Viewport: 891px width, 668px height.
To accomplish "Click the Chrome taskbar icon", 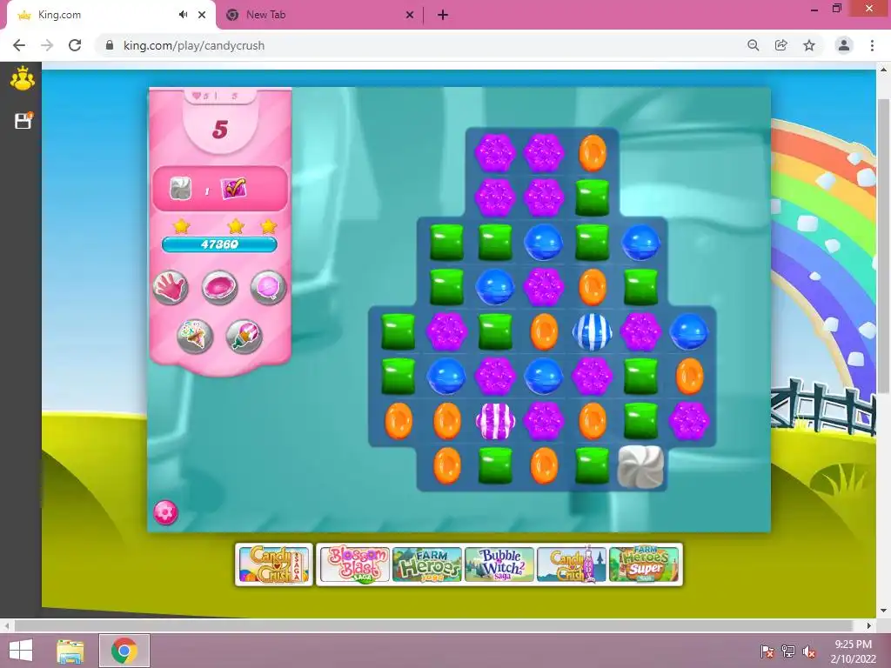I will [x=124, y=651].
